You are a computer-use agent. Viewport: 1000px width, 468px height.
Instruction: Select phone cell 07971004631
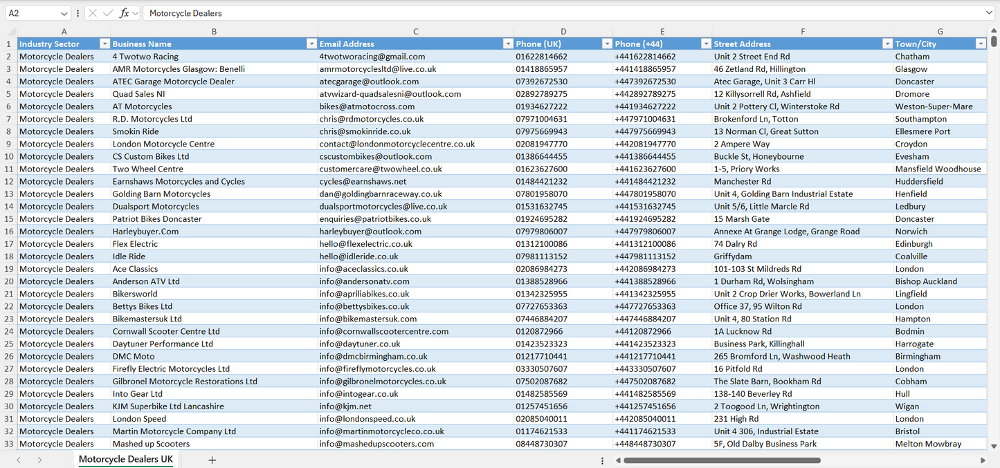[563, 119]
